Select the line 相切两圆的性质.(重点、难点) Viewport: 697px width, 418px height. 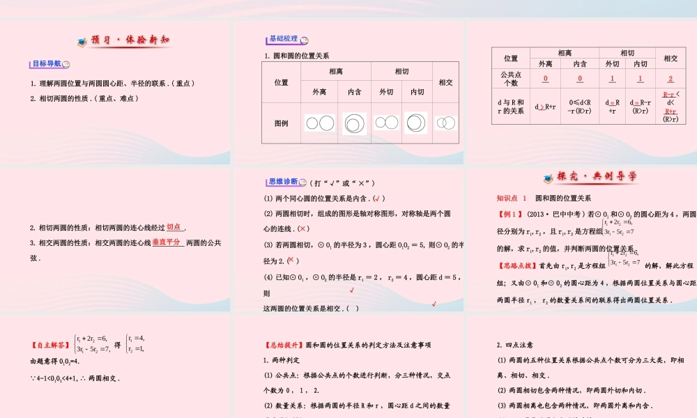click(x=84, y=99)
